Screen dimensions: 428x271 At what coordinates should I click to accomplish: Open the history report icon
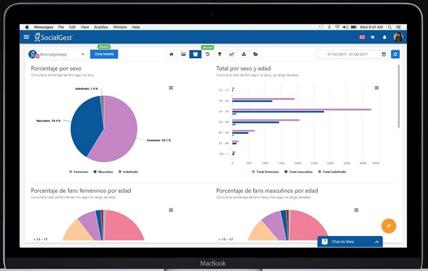click(x=207, y=54)
